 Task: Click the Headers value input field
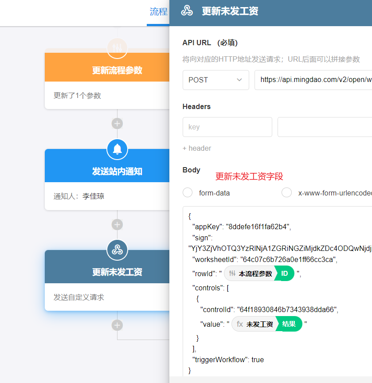tap(325, 127)
